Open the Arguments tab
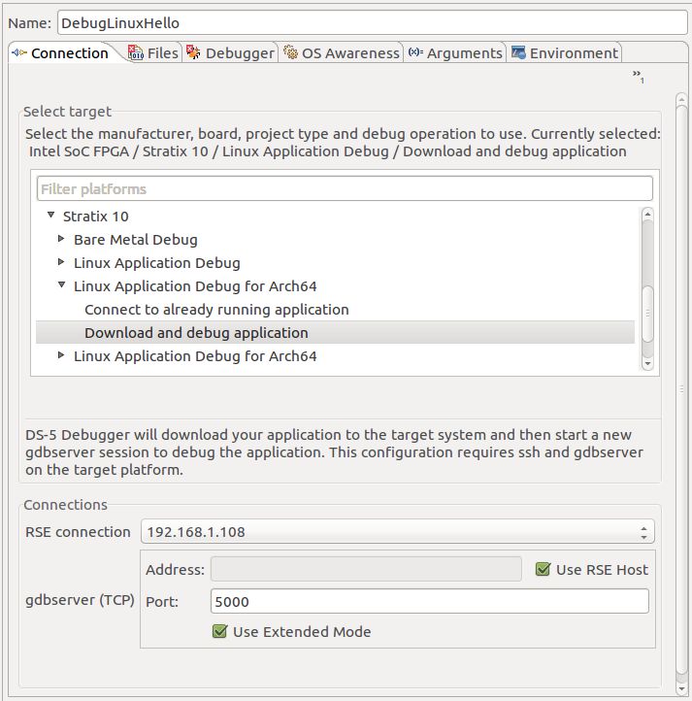The image size is (692, 701). click(455, 53)
